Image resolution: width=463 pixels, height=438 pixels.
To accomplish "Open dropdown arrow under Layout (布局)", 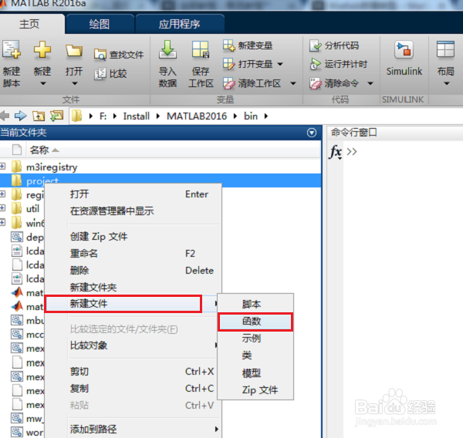I will click(x=447, y=83).
